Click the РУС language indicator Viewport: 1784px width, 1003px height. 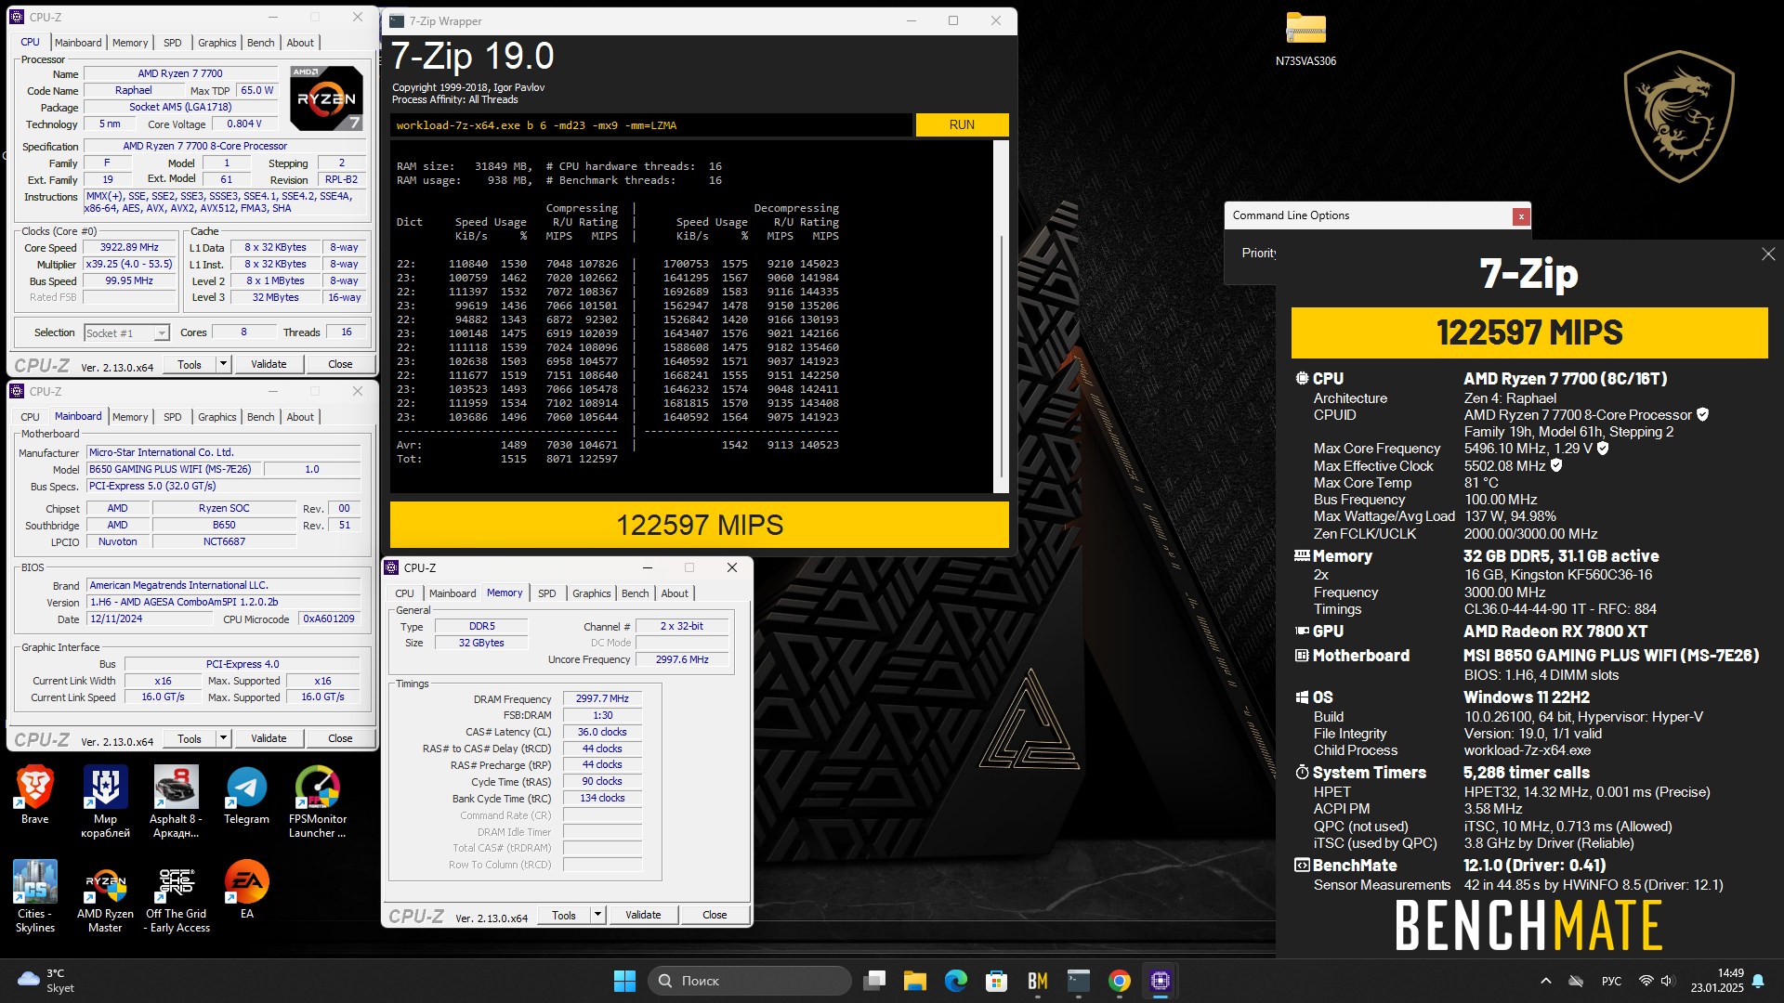click(1611, 981)
